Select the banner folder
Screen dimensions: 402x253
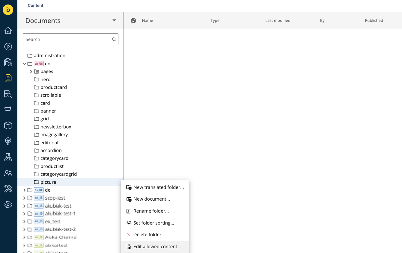pos(48,111)
